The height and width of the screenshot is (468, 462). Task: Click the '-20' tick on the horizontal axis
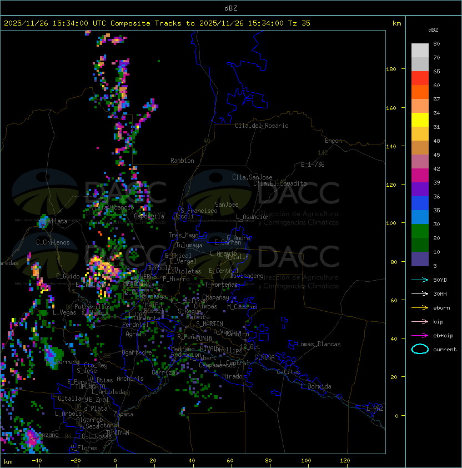[x=76, y=461]
